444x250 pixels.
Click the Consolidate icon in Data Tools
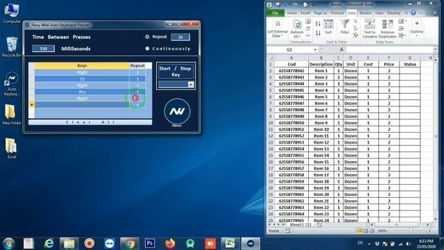pyautogui.click(x=401, y=28)
